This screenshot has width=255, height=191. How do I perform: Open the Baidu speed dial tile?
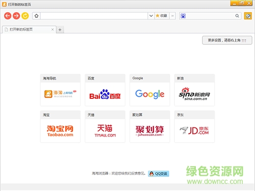pos(105,90)
